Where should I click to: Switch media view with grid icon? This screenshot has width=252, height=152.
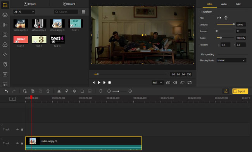pos(83,12)
